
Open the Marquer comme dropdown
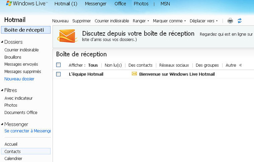click(x=169, y=21)
